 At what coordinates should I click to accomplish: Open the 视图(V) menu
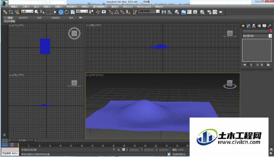coord(47,7)
